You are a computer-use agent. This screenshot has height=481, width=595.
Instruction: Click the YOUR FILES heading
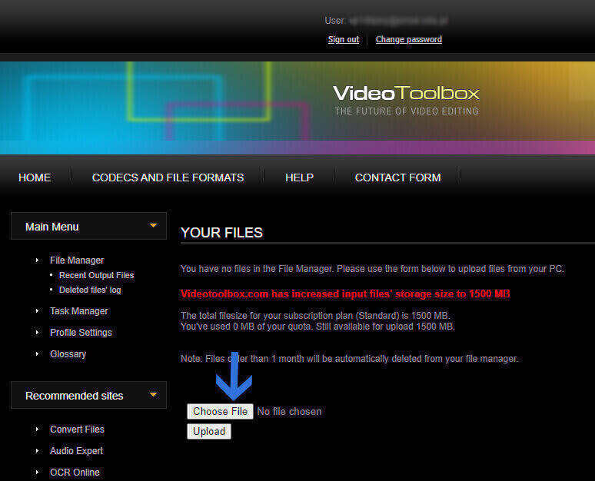tap(221, 233)
